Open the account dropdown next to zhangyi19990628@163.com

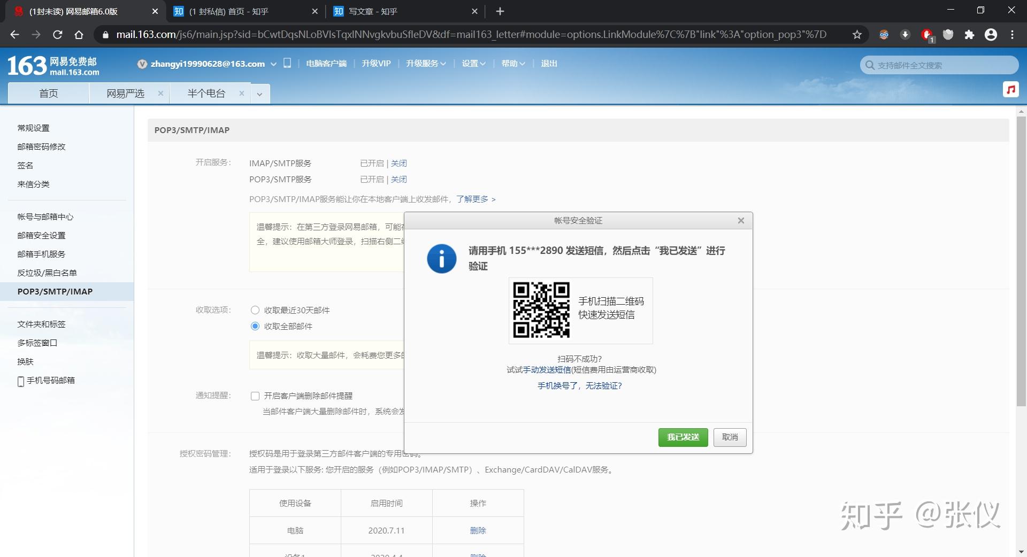[x=274, y=63]
